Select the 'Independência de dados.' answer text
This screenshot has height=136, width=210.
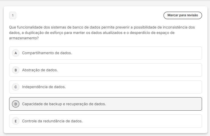click(x=44, y=87)
